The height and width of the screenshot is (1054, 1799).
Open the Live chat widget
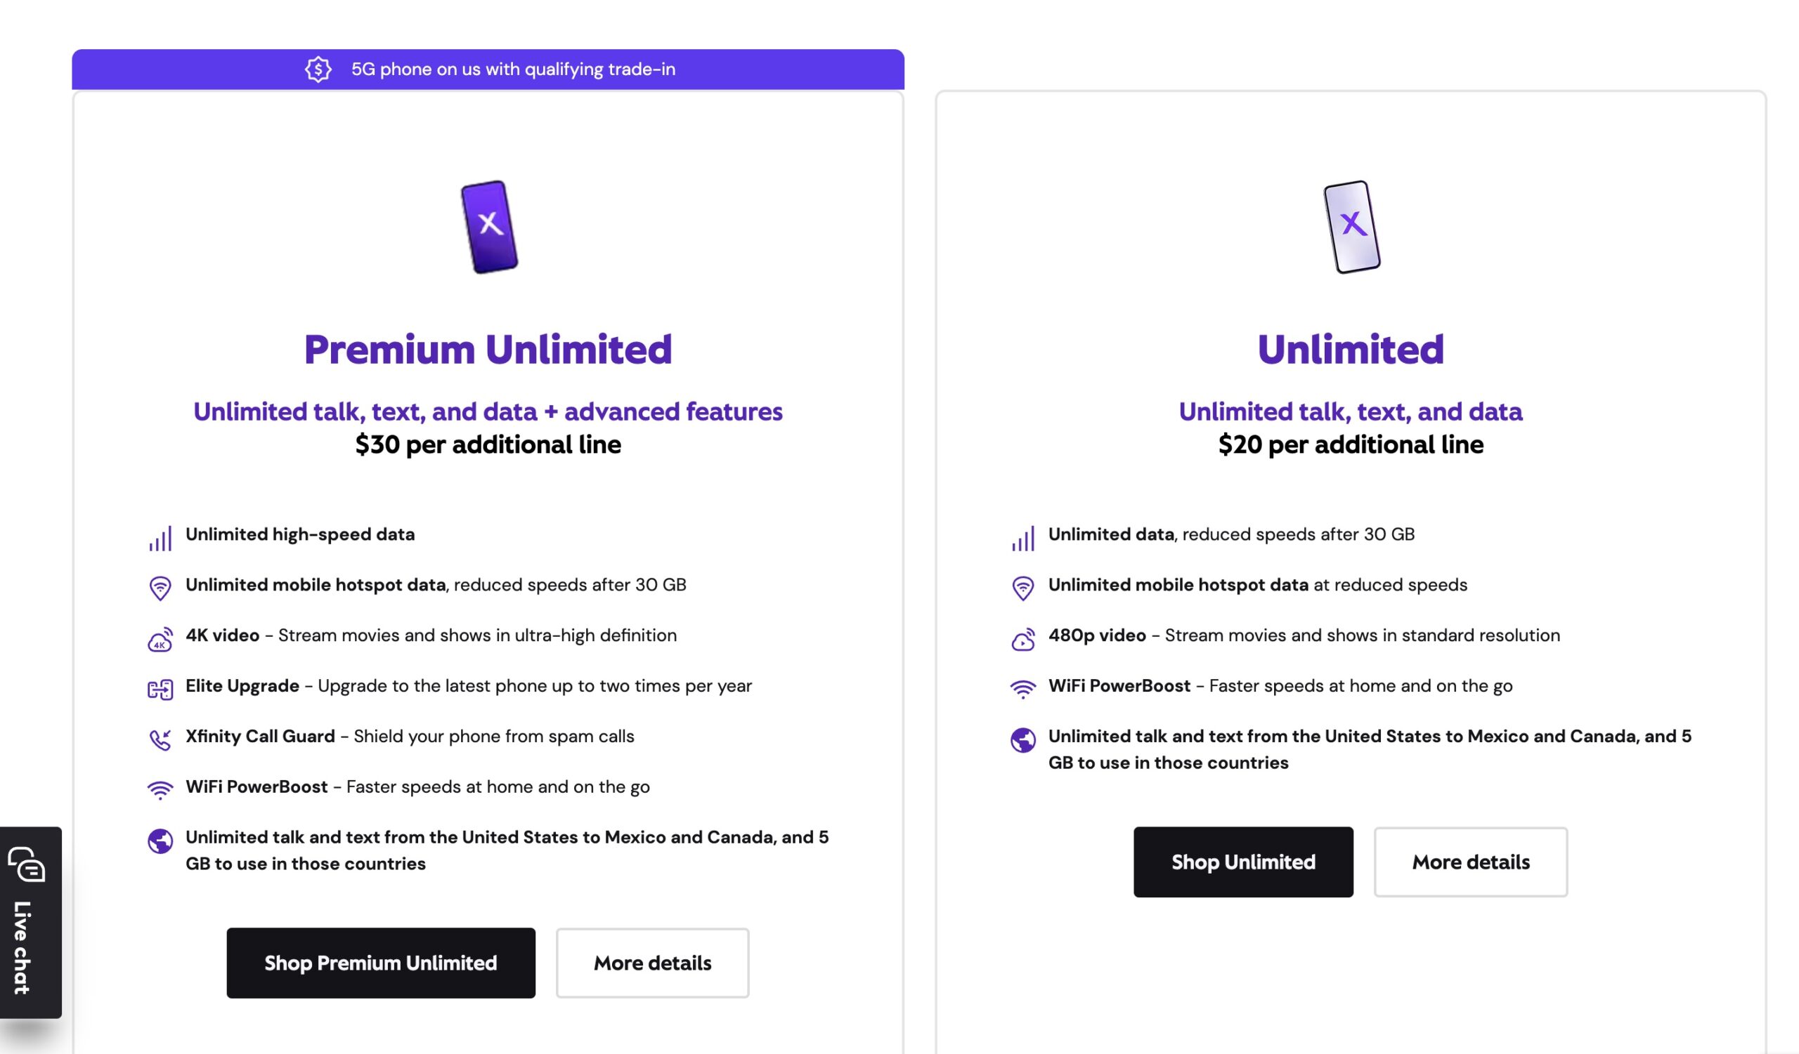click(x=30, y=921)
